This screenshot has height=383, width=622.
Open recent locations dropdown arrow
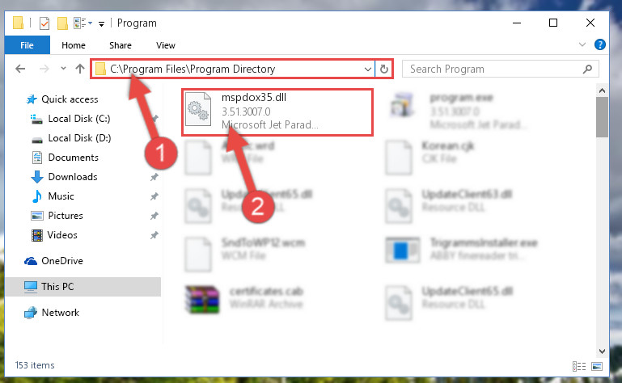63,69
